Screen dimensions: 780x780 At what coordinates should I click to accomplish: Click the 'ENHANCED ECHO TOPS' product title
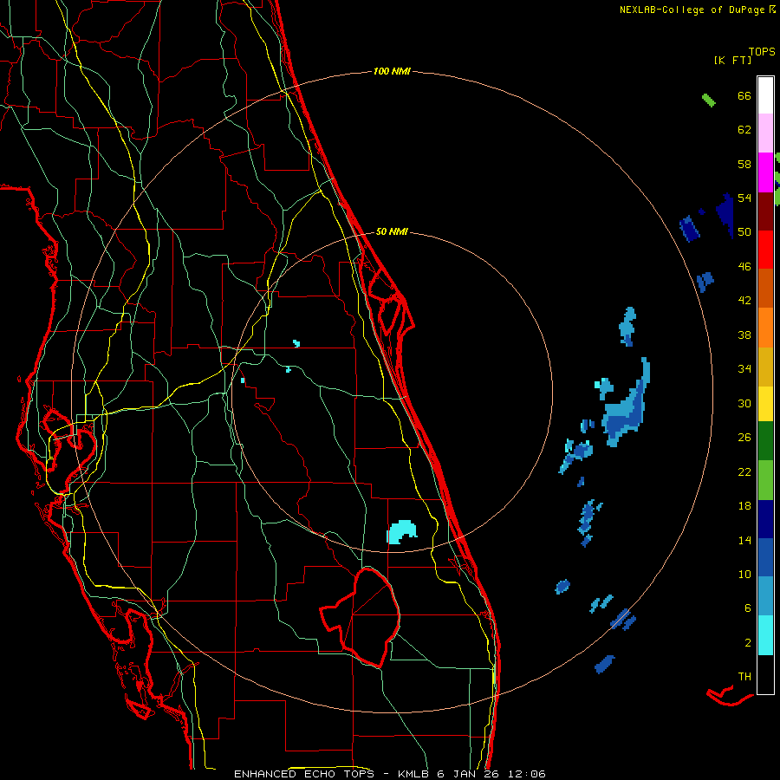[x=304, y=774]
